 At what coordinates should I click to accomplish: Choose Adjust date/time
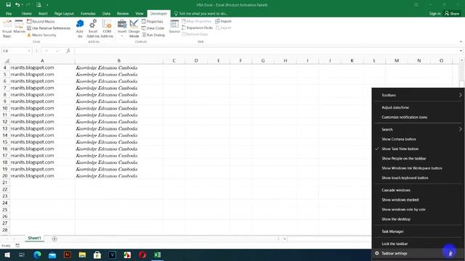(418, 108)
